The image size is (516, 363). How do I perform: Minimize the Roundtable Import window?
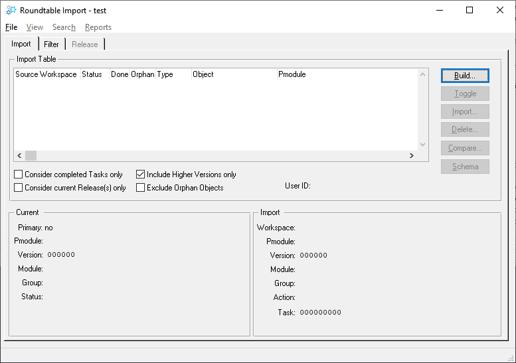(440, 10)
